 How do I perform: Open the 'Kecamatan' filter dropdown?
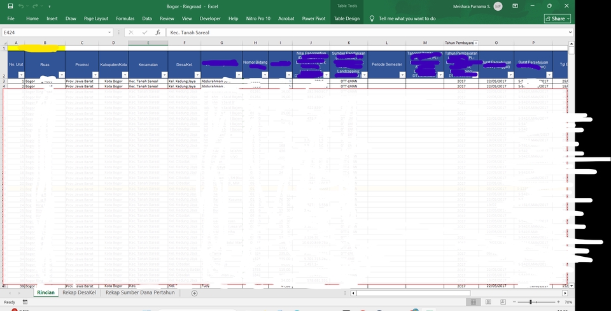coord(164,75)
